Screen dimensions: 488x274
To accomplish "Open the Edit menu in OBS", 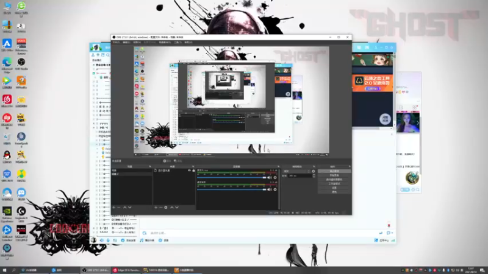I will click(126, 42).
